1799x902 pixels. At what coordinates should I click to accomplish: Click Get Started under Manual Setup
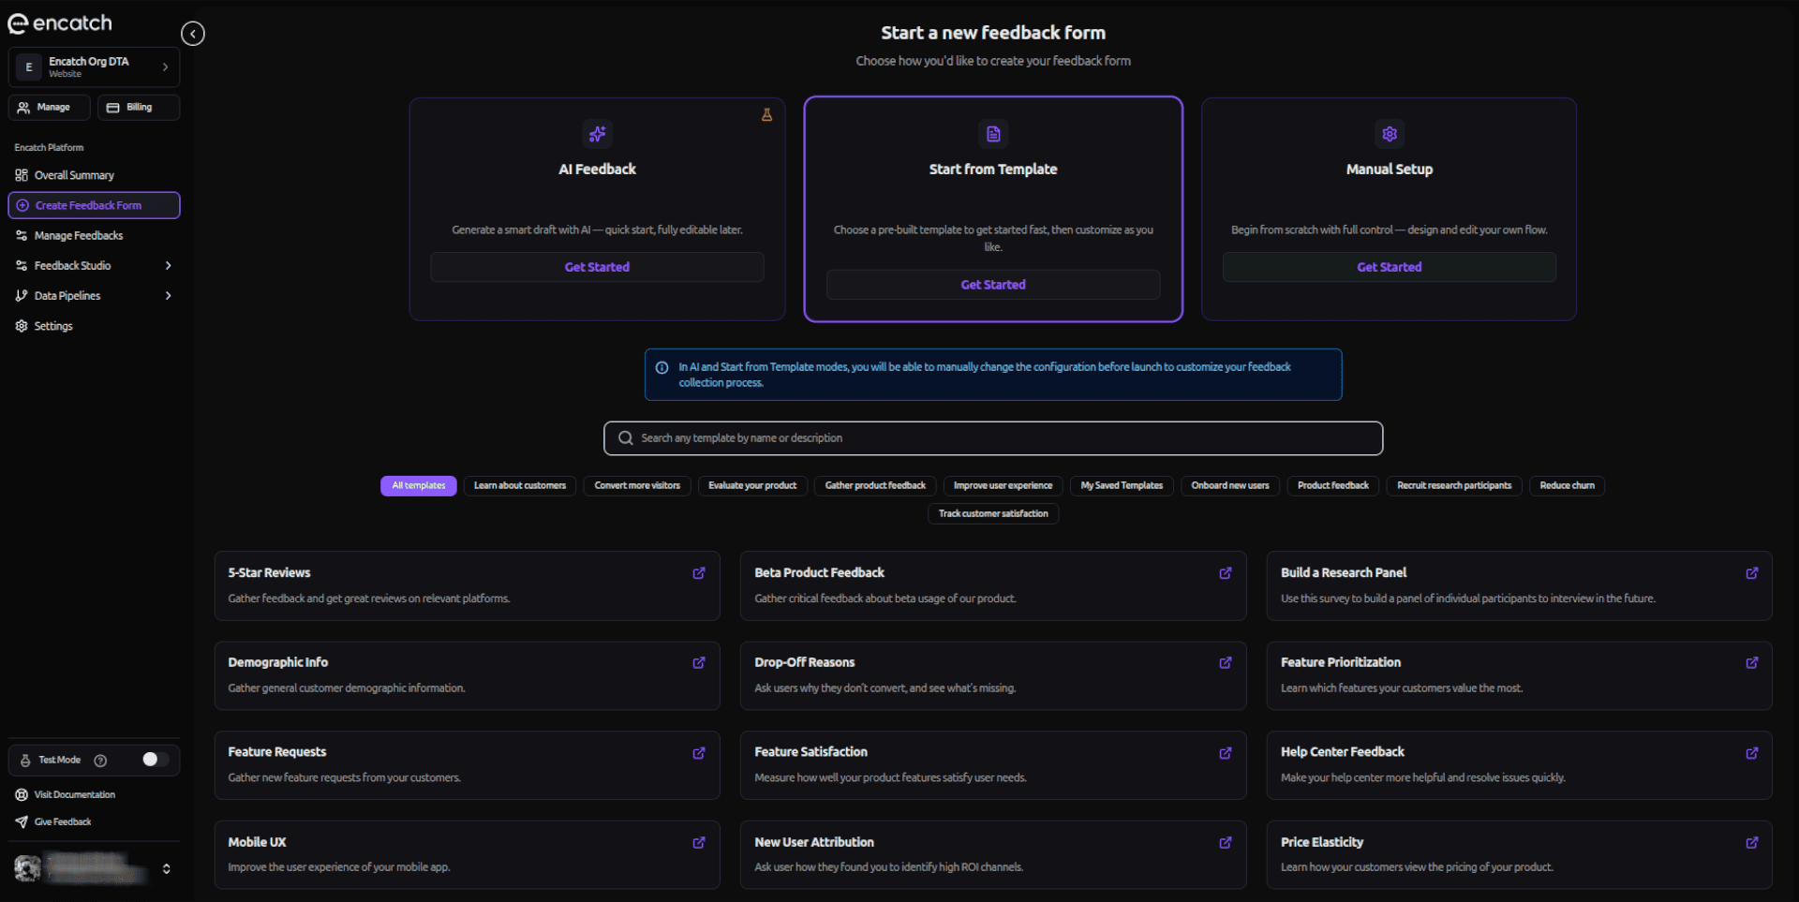coord(1389,266)
